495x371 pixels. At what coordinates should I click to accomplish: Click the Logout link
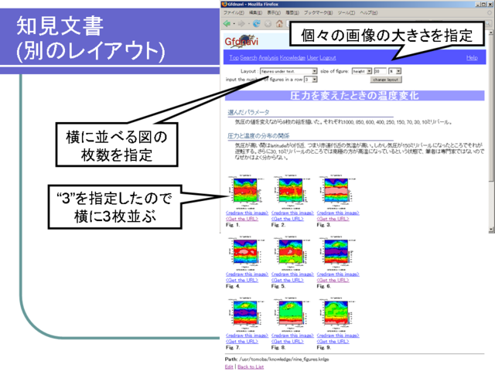point(328,57)
